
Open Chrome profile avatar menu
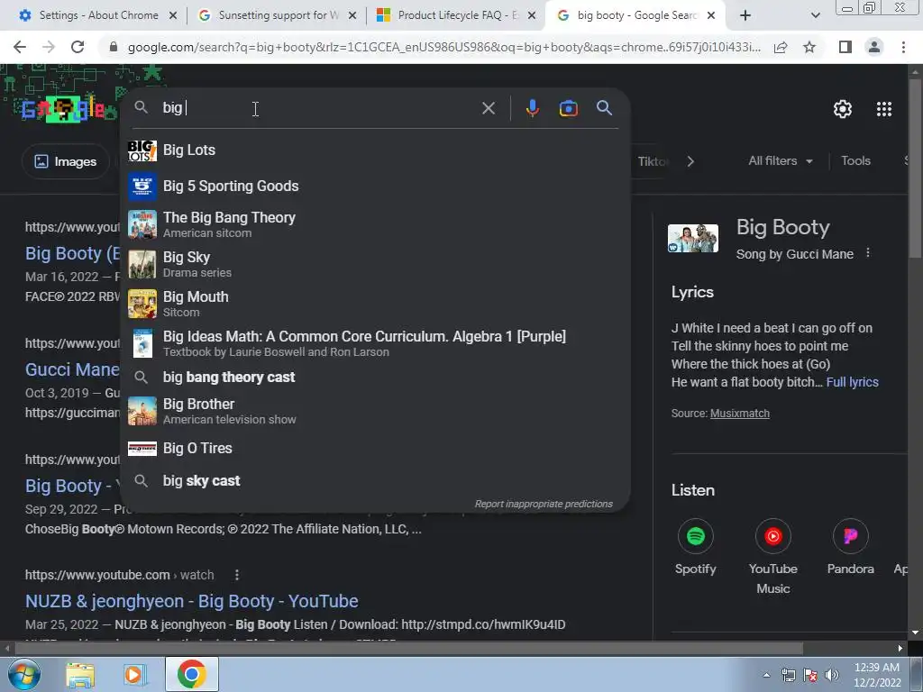point(874,47)
